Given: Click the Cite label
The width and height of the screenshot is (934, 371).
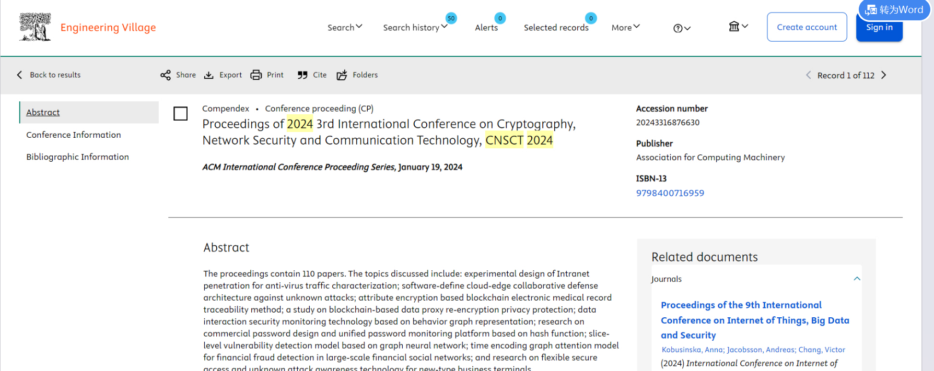Looking at the screenshot, I should (x=320, y=75).
